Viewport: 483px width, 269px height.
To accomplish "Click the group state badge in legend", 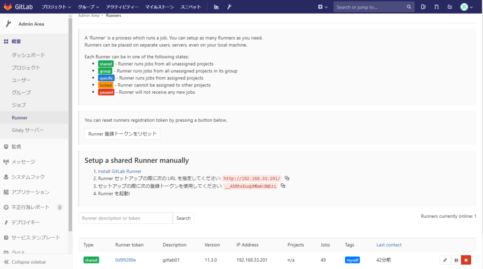I will click(x=105, y=71).
